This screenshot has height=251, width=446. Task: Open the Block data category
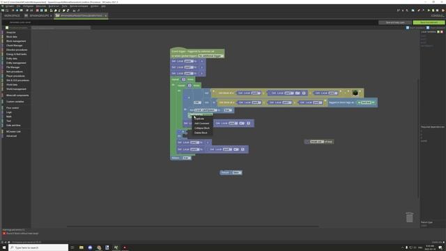click(12, 37)
